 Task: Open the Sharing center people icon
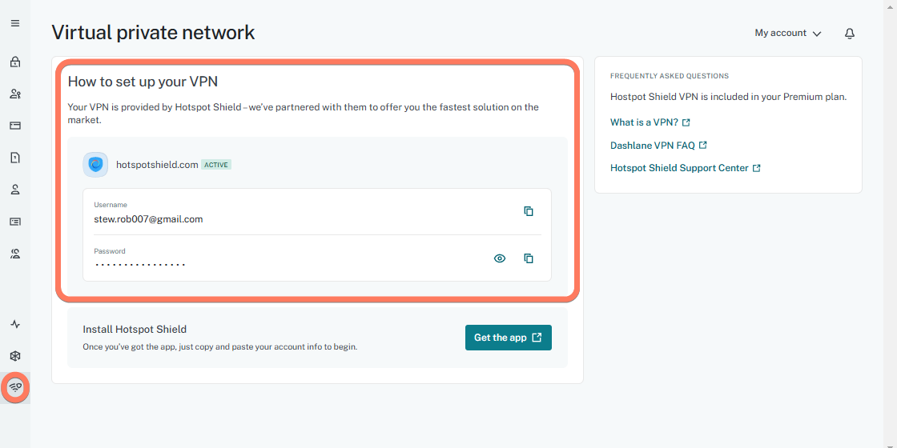coord(15,254)
